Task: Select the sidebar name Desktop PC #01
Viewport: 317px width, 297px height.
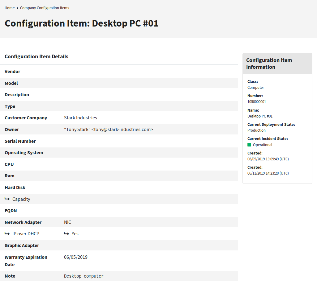Action: coord(260,116)
